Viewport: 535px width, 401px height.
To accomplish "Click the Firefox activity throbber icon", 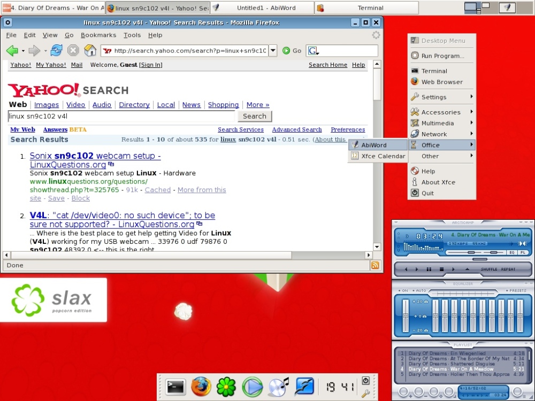I will (x=376, y=35).
